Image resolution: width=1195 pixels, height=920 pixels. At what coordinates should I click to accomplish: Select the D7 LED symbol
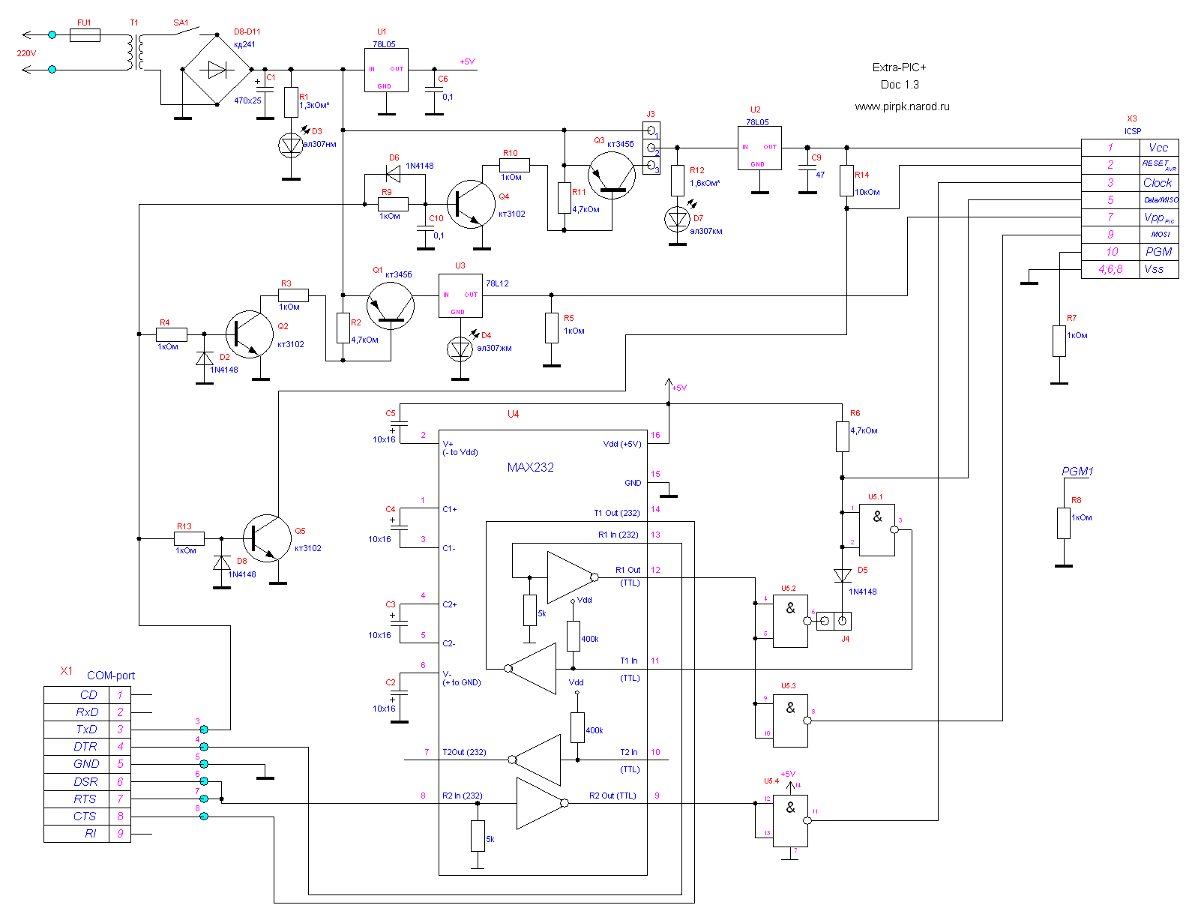(678, 220)
